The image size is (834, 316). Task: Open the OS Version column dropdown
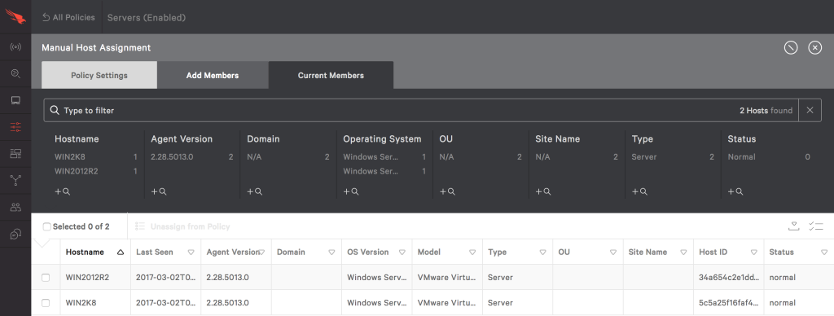point(402,252)
